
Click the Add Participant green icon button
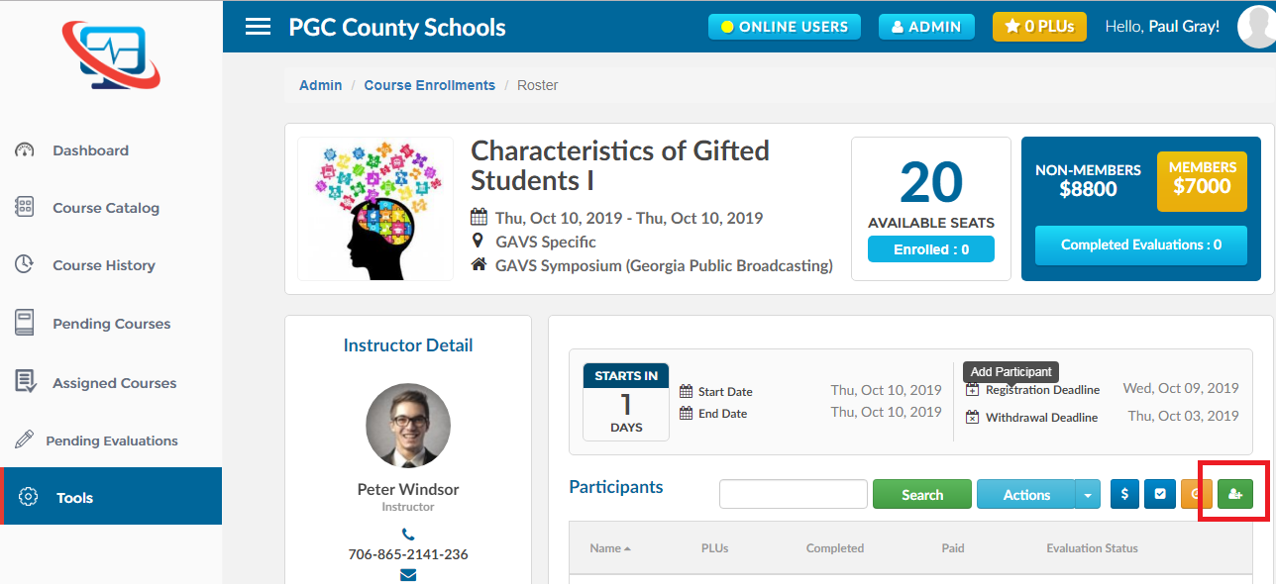[x=1234, y=494]
